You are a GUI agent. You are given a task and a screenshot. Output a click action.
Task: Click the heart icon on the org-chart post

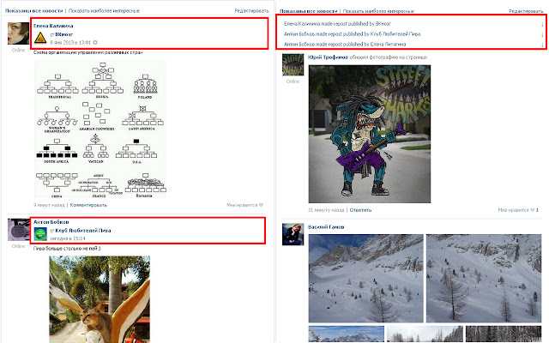point(261,205)
